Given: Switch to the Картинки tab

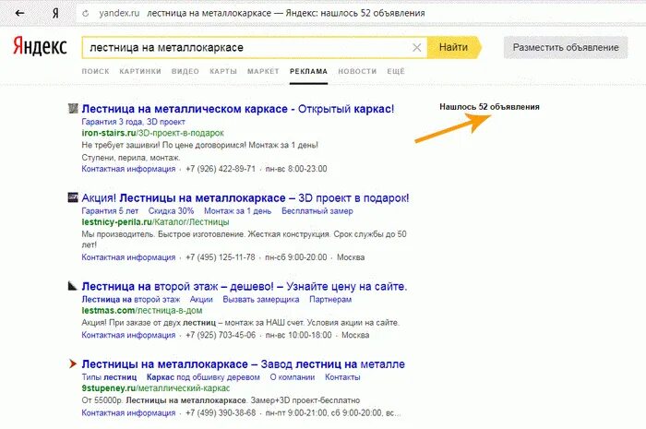Looking at the screenshot, I should (140, 72).
